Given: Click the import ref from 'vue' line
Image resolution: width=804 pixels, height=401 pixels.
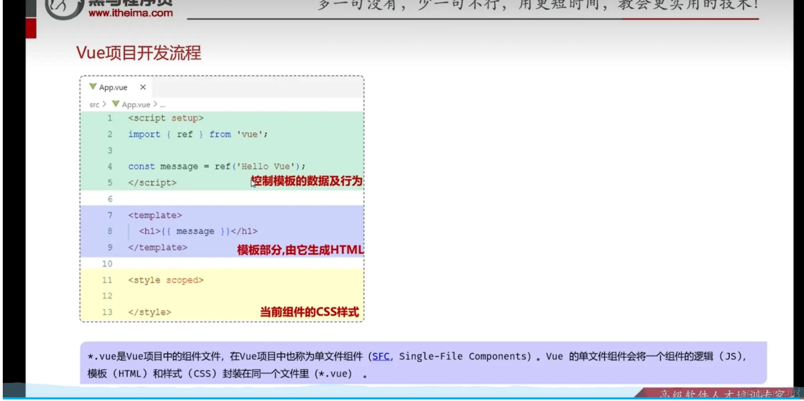Looking at the screenshot, I should (198, 134).
